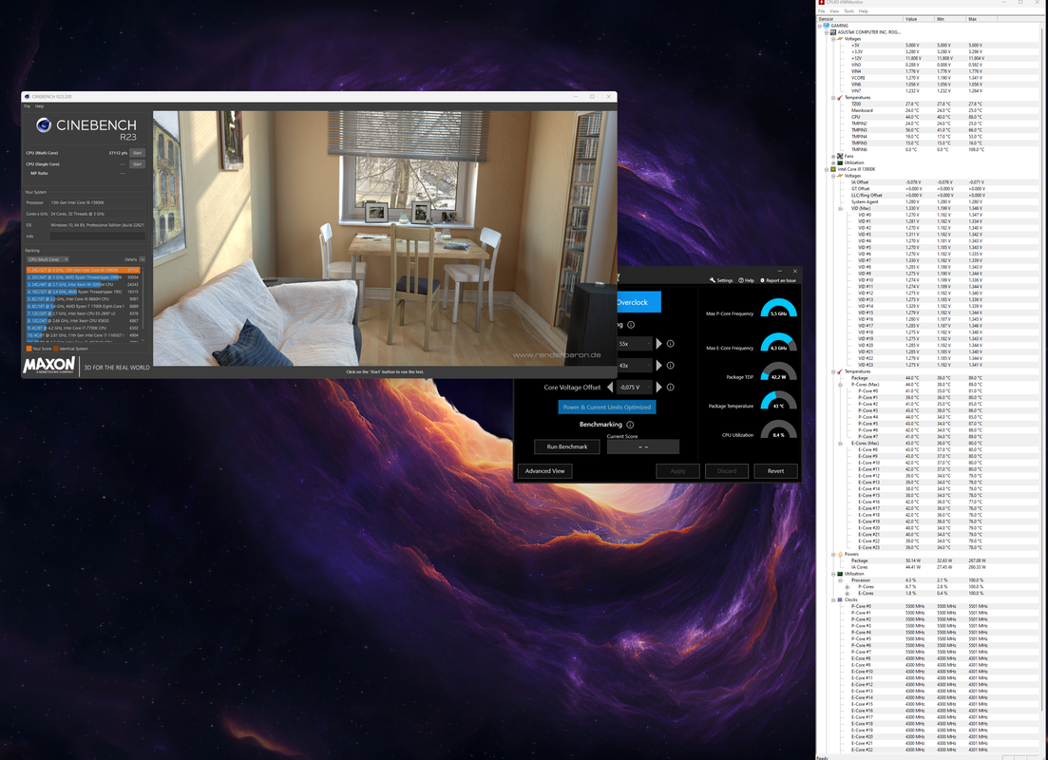Viewport: 1048px width, 760px height.
Task: Click the Run Benchmark button
Action: coord(567,446)
